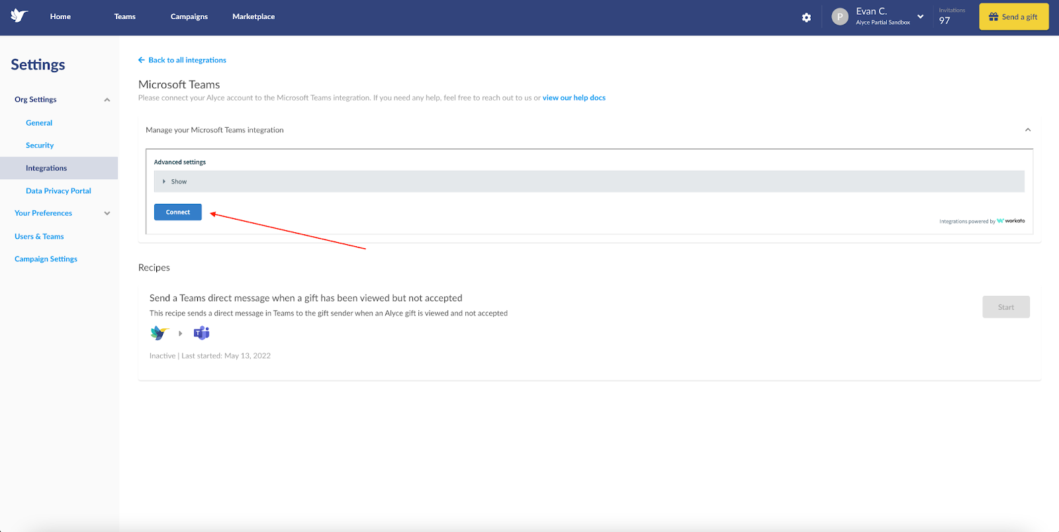1059x532 pixels.
Task: Click the Settings sidebar heading
Action: click(x=38, y=65)
